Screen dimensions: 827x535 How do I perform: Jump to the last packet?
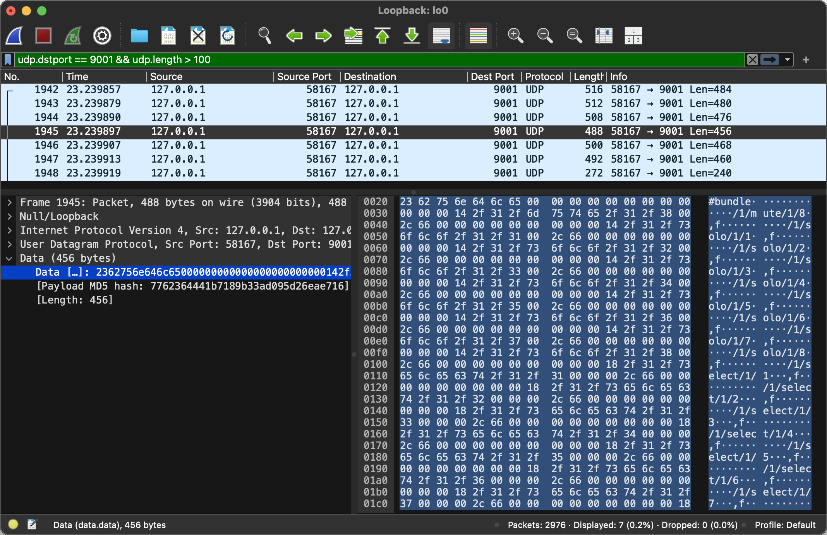click(x=412, y=36)
